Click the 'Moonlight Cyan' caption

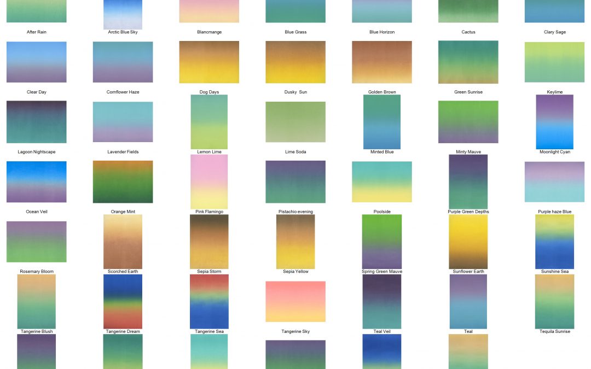[554, 152]
